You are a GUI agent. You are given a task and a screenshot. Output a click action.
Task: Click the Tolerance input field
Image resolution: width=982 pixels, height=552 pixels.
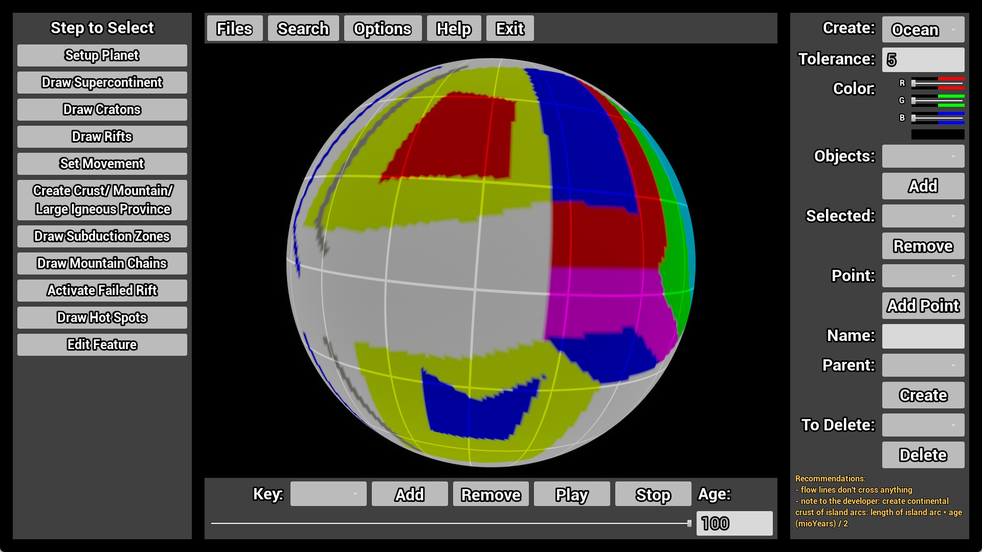(x=923, y=60)
